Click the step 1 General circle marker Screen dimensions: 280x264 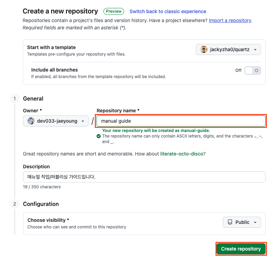[x=14, y=98]
